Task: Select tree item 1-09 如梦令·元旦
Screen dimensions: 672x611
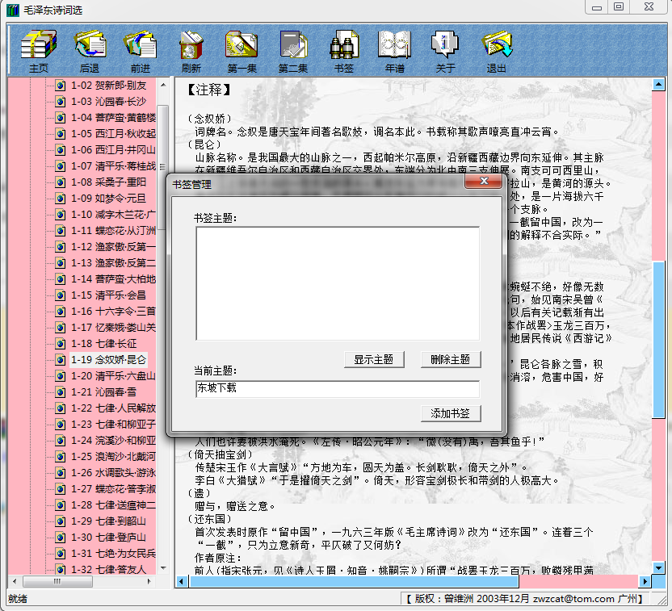Action: [108, 199]
